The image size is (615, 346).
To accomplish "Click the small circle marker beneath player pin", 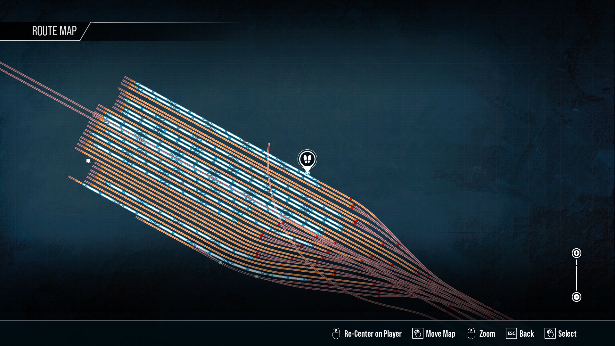I will point(307,173).
